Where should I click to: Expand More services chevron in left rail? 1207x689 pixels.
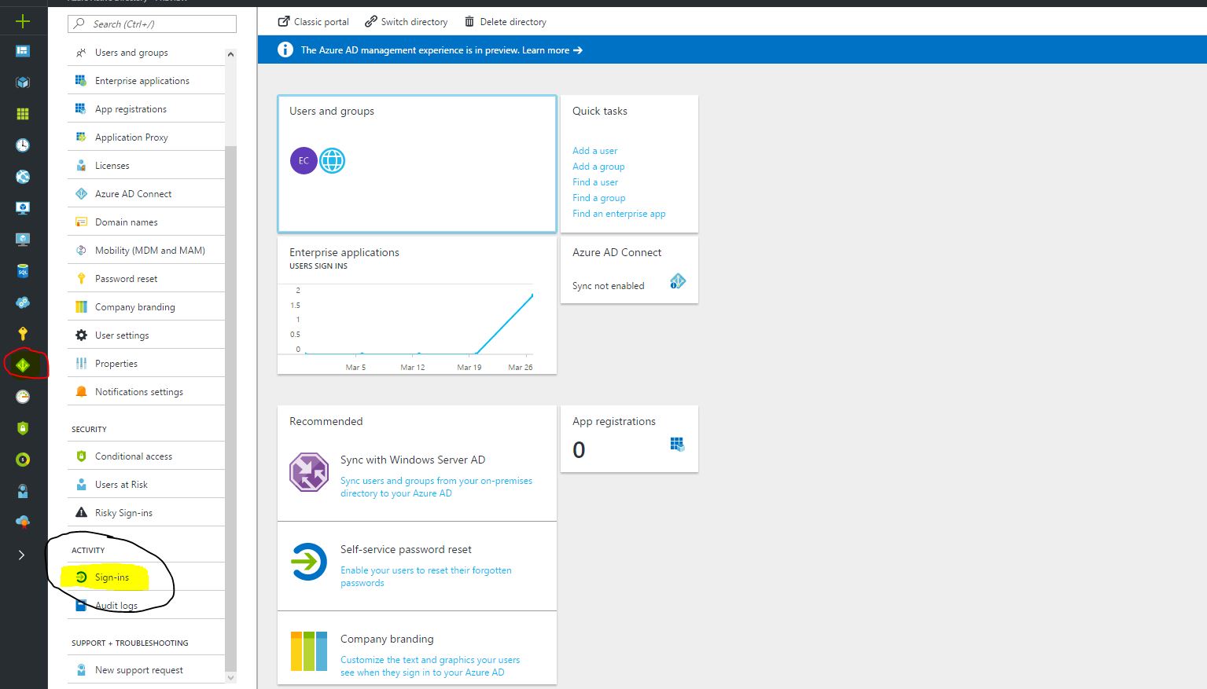point(21,555)
